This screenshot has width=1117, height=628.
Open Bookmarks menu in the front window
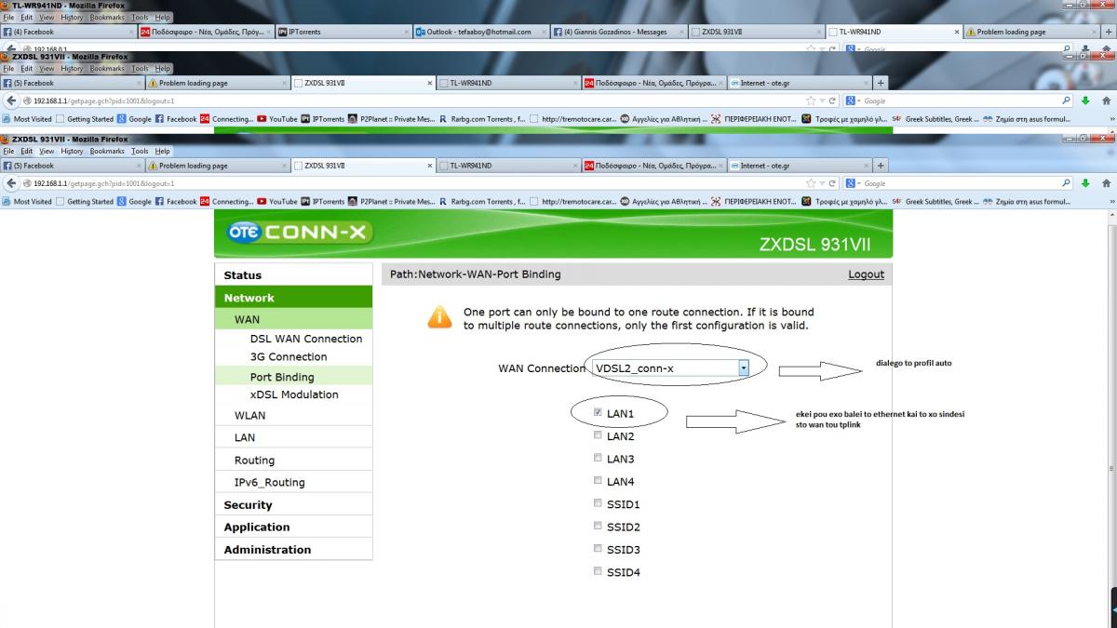pos(107,151)
